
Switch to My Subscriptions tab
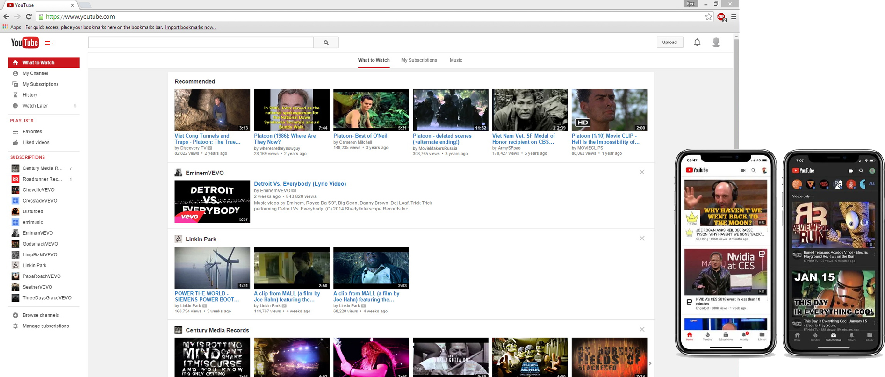(x=419, y=60)
